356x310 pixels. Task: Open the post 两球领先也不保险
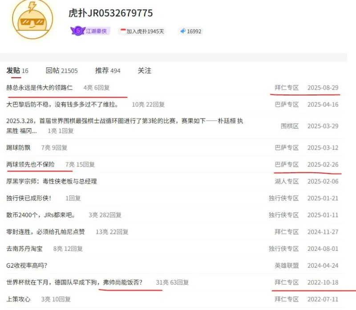pyautogui.click(x=31, y=164)
